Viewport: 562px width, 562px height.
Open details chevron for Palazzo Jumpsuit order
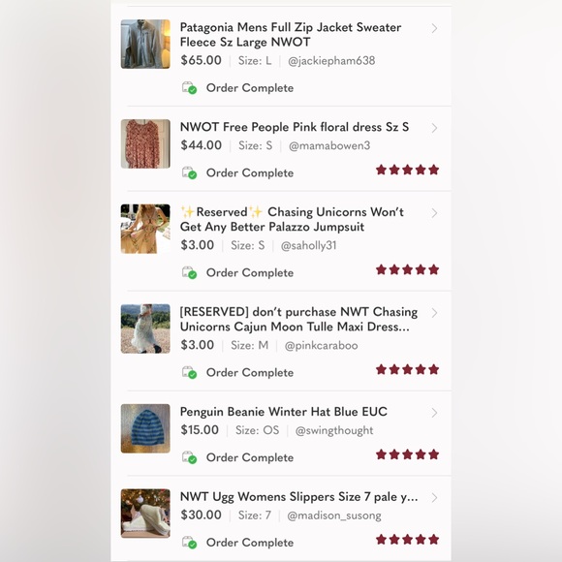(x=434, y=213)
